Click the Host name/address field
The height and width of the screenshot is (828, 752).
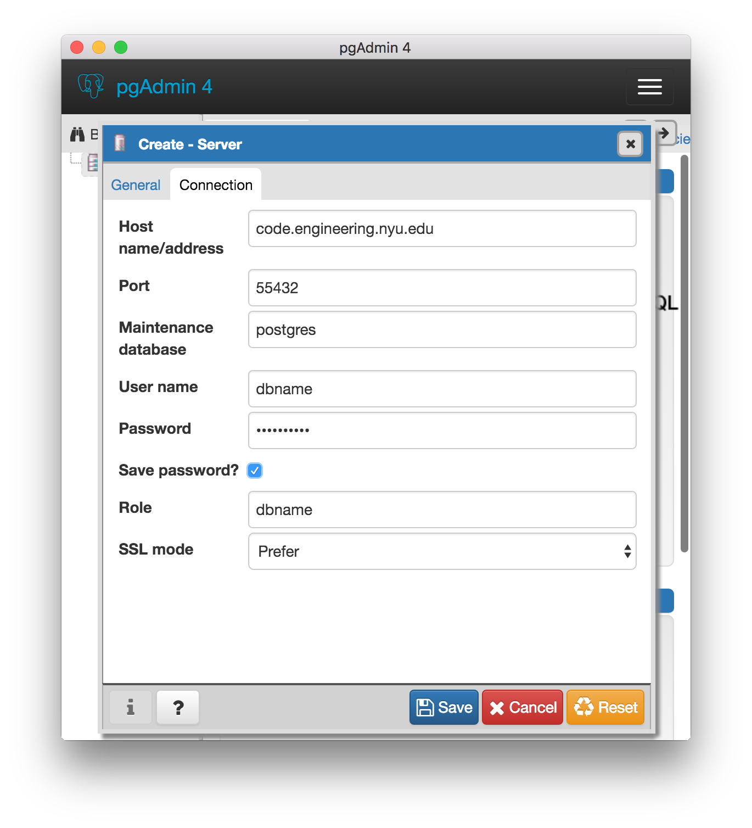[x=442, y=228]
